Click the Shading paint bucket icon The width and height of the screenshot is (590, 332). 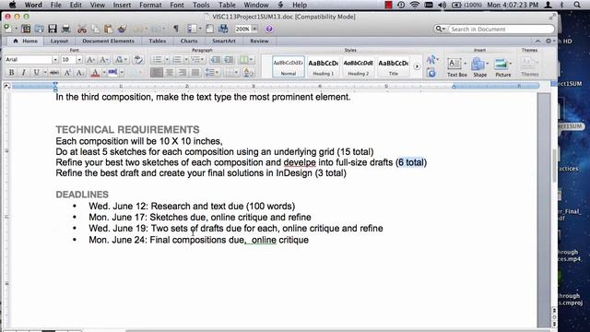[x=248, y=72]
